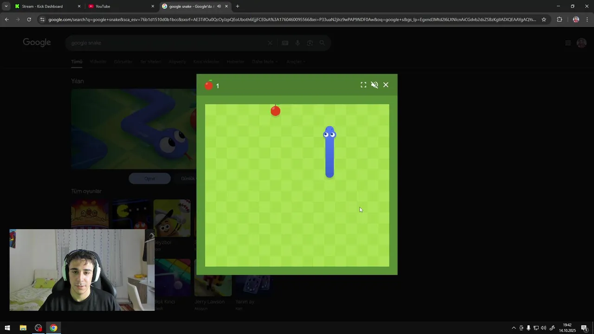Click the address bar URL

[292, 19]
